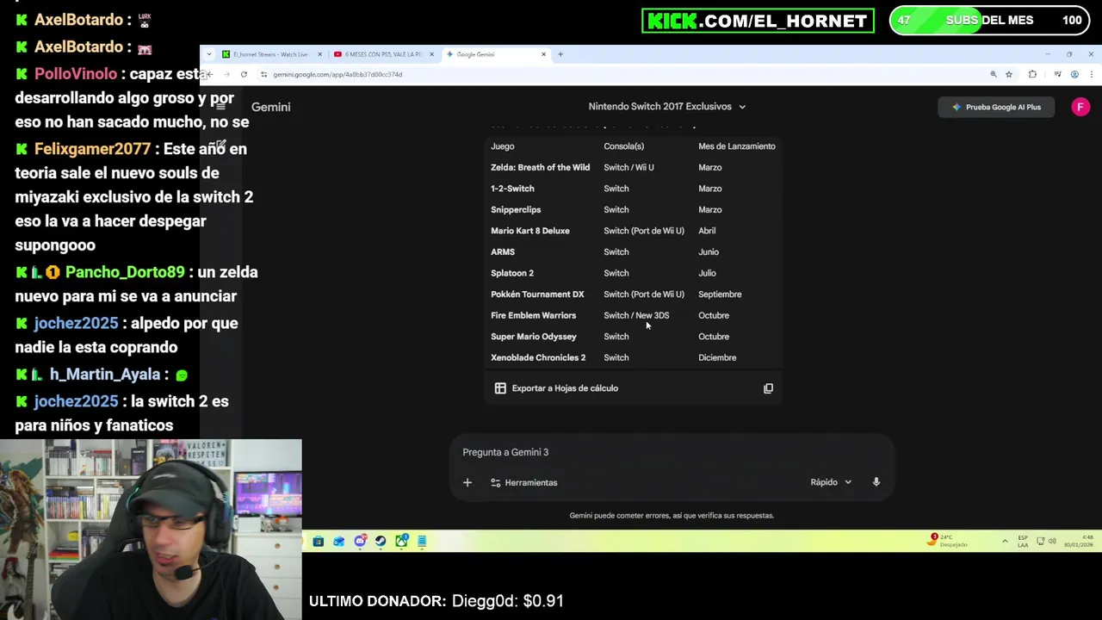
Task: Click the Switch / Wii U cell
Action: (x=628, y=167)
